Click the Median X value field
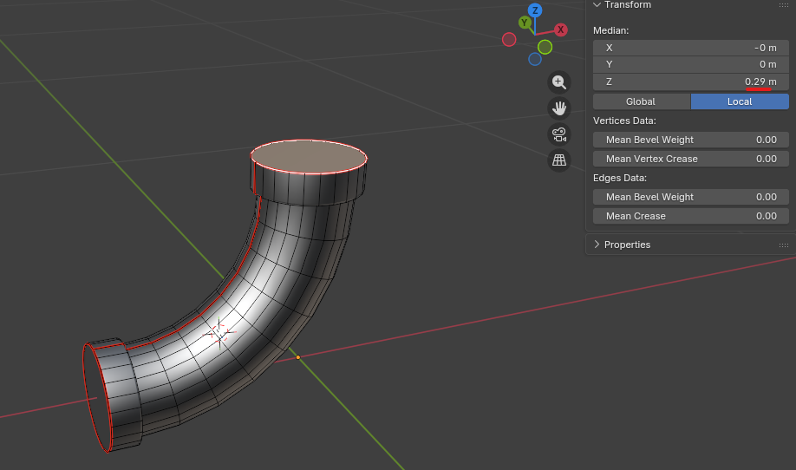This screenshot has width=796, height=470. pos(690,48)
